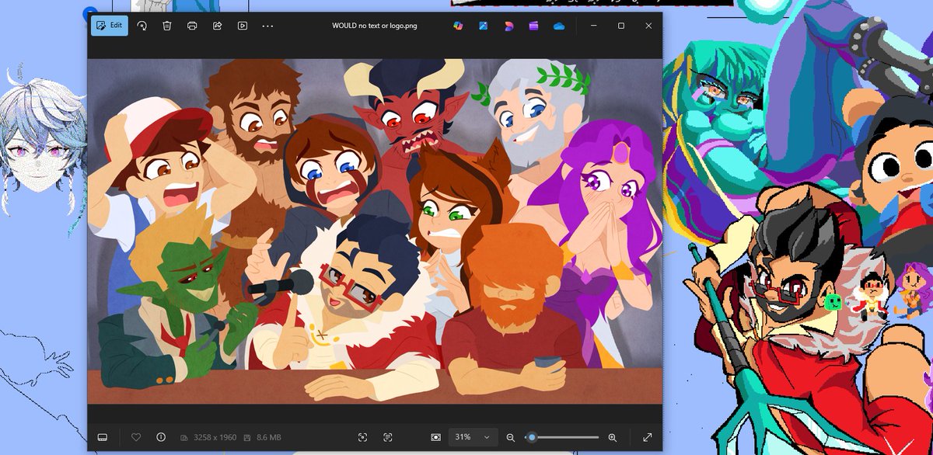Print the image with the printer icon
This screenshot has height=455, width=933.
[x=192, y=26]
